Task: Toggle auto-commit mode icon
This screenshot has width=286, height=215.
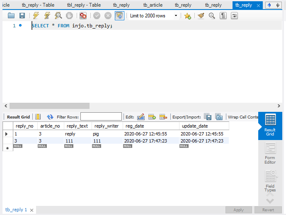Action: pyautogui.click(x=119, y=16)
